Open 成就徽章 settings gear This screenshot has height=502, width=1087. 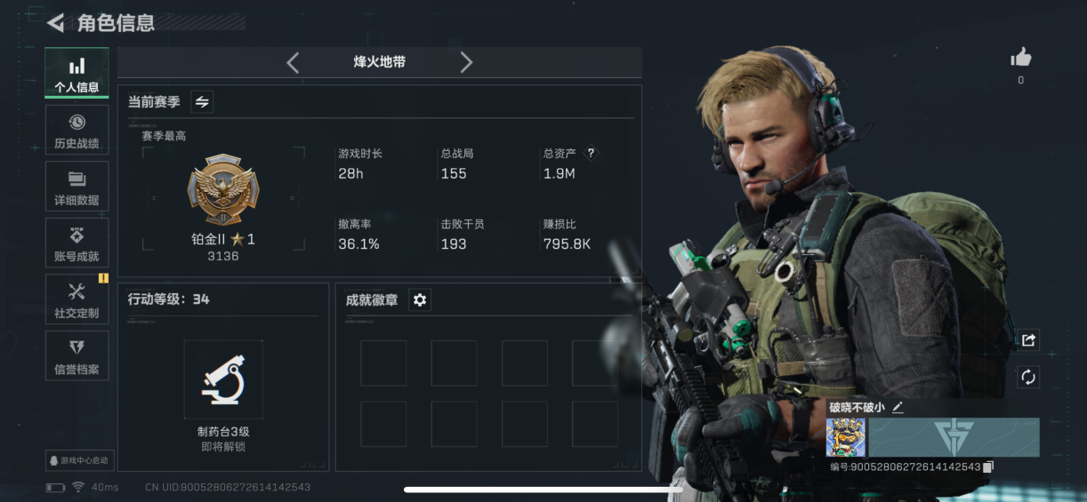[420, 300]
